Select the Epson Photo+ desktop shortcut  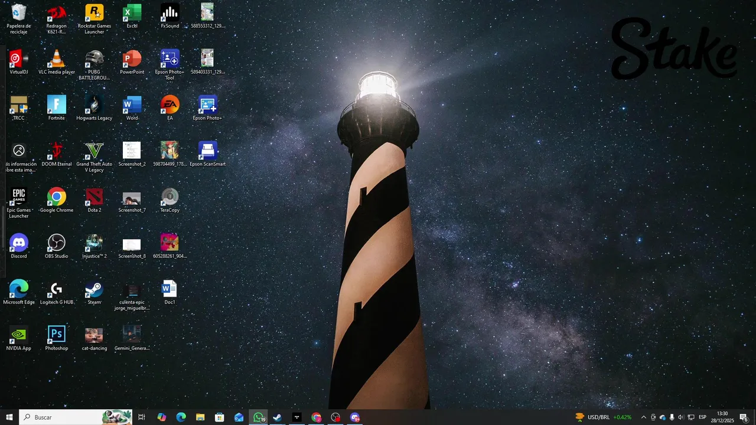[x=207, y=109]
